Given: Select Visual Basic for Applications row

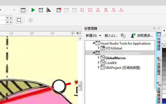Looking at the screenshot, I should click(120, 53).
